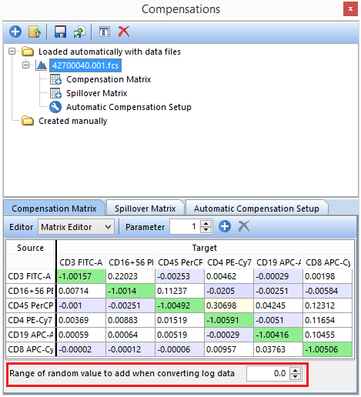The height and width of the screenshot is (397, 361).
Task: Click cell 0.30698 in the matrix
Action: (x=229, y=305)
